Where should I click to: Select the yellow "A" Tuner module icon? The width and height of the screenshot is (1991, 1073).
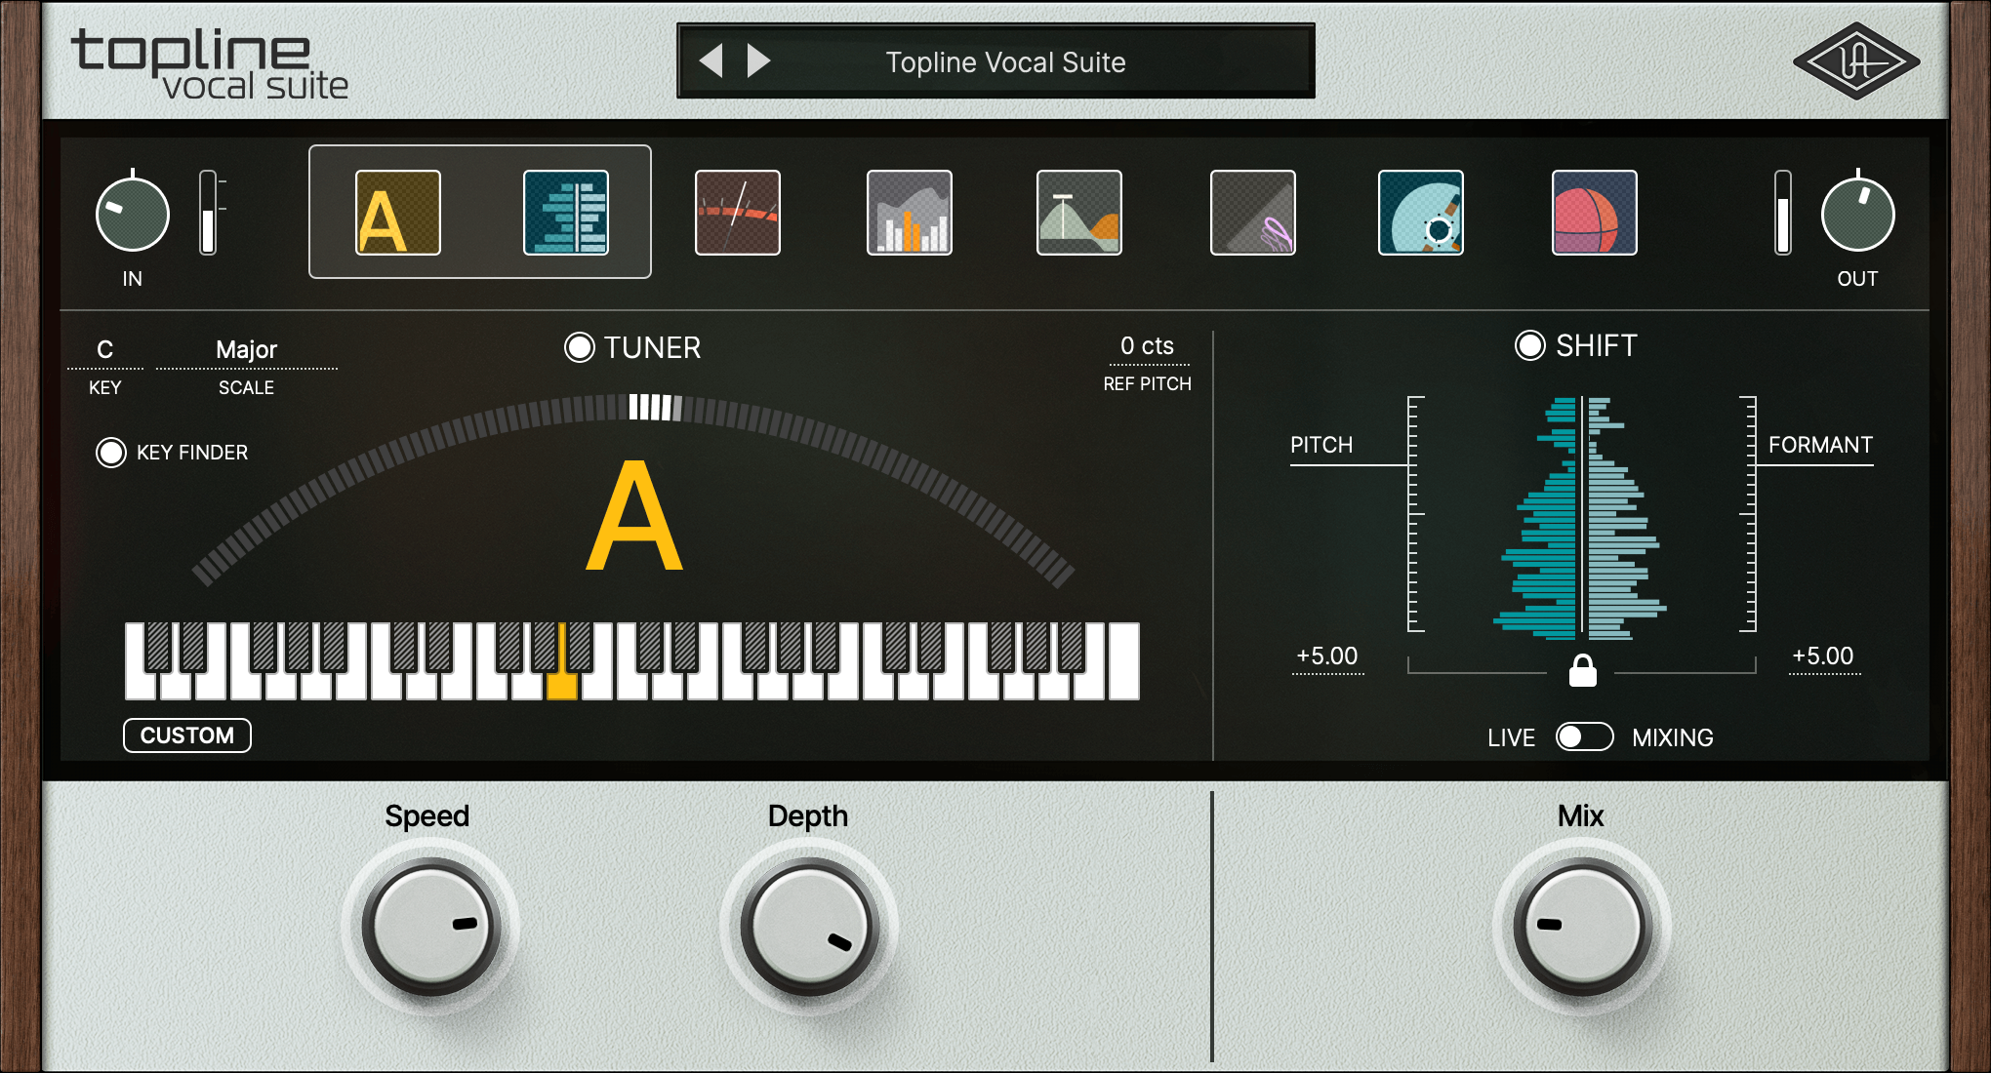pyautogui.click(x=395, y=213)
